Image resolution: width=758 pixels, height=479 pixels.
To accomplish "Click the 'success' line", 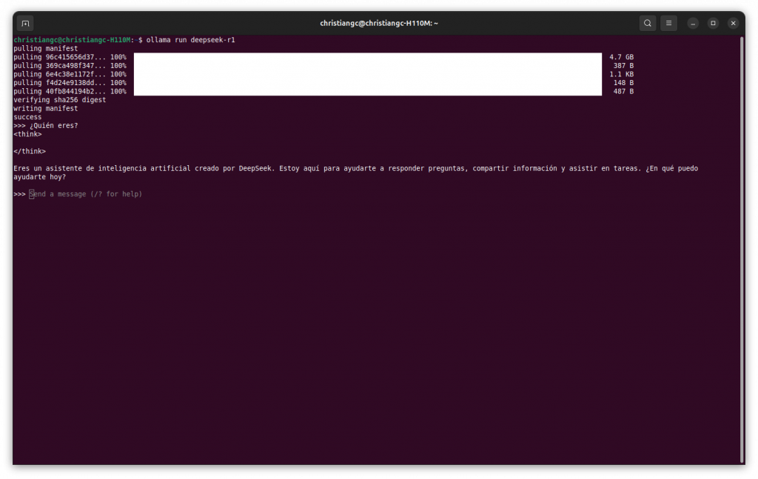I will 27,118.
